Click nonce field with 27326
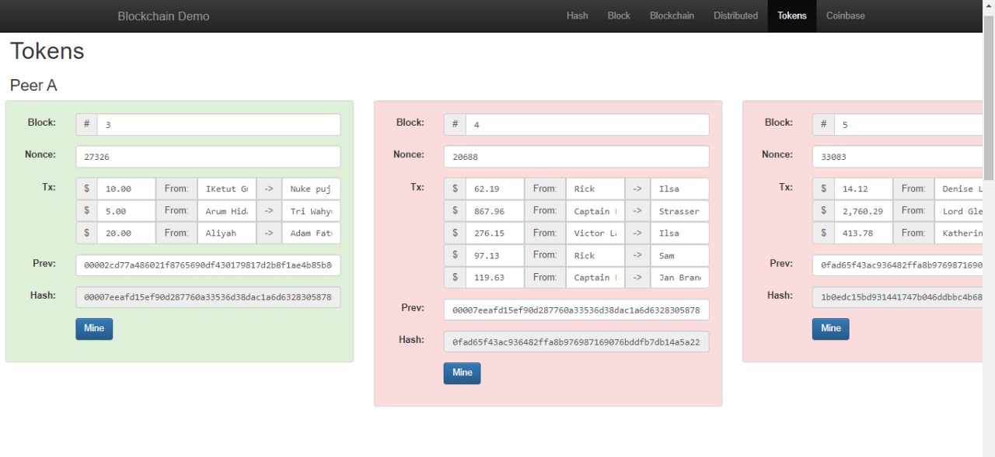 pos(208,157)
